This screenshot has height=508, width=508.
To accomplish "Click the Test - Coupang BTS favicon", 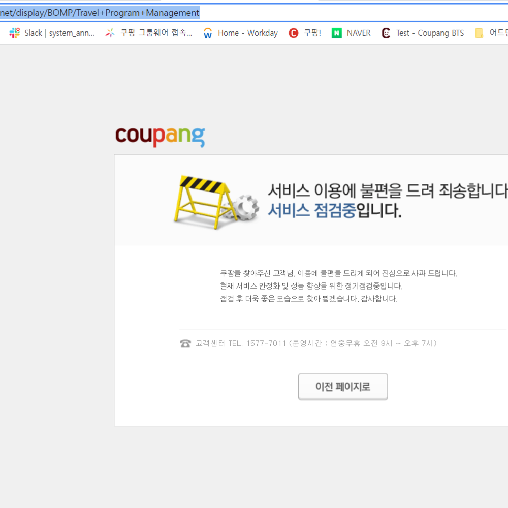I will point(386,33).
